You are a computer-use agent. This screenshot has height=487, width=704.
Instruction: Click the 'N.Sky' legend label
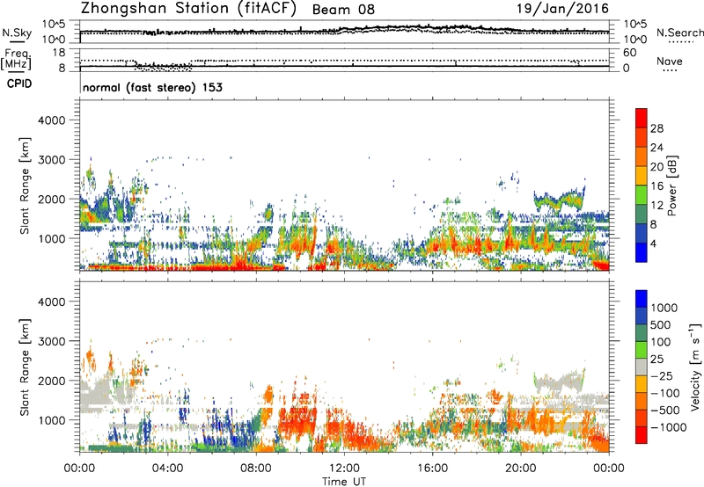17,33
